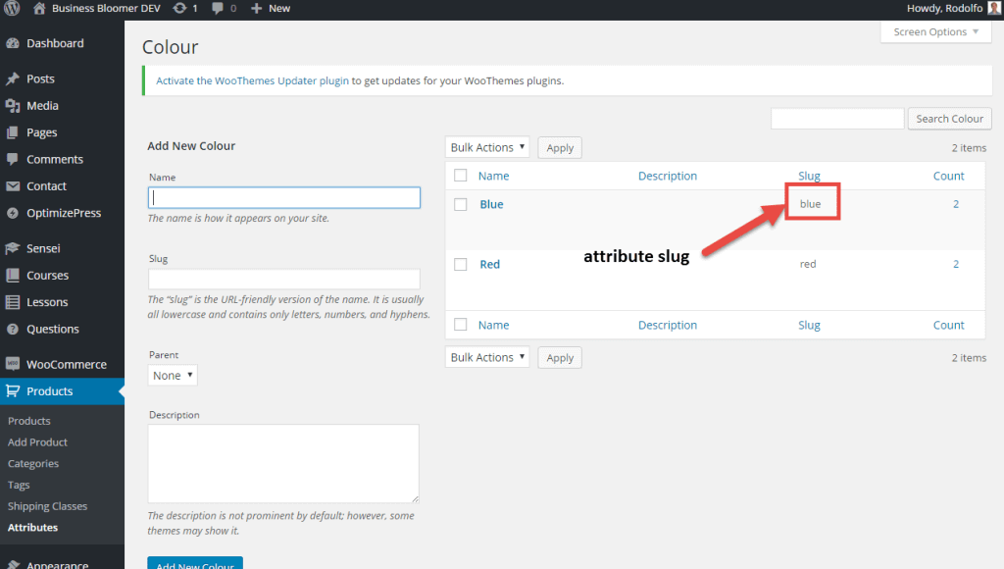Tick the checkbox for Red row
The width and height of the screenshot is (1004, 569).
460,265
